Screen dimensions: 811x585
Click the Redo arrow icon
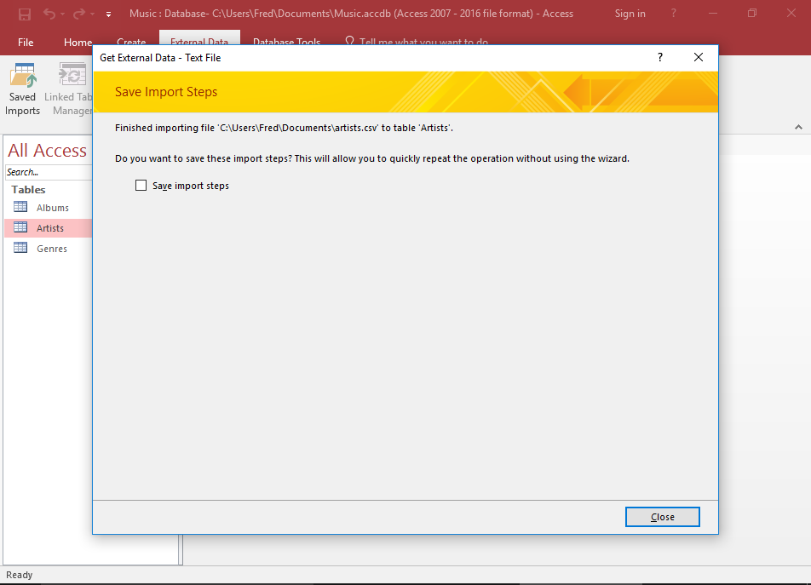click(78, 14)
